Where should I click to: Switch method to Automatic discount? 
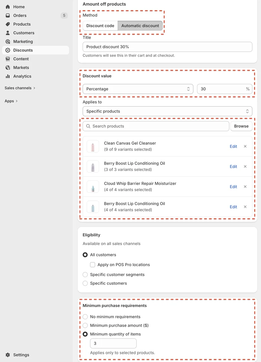point(140,25)
